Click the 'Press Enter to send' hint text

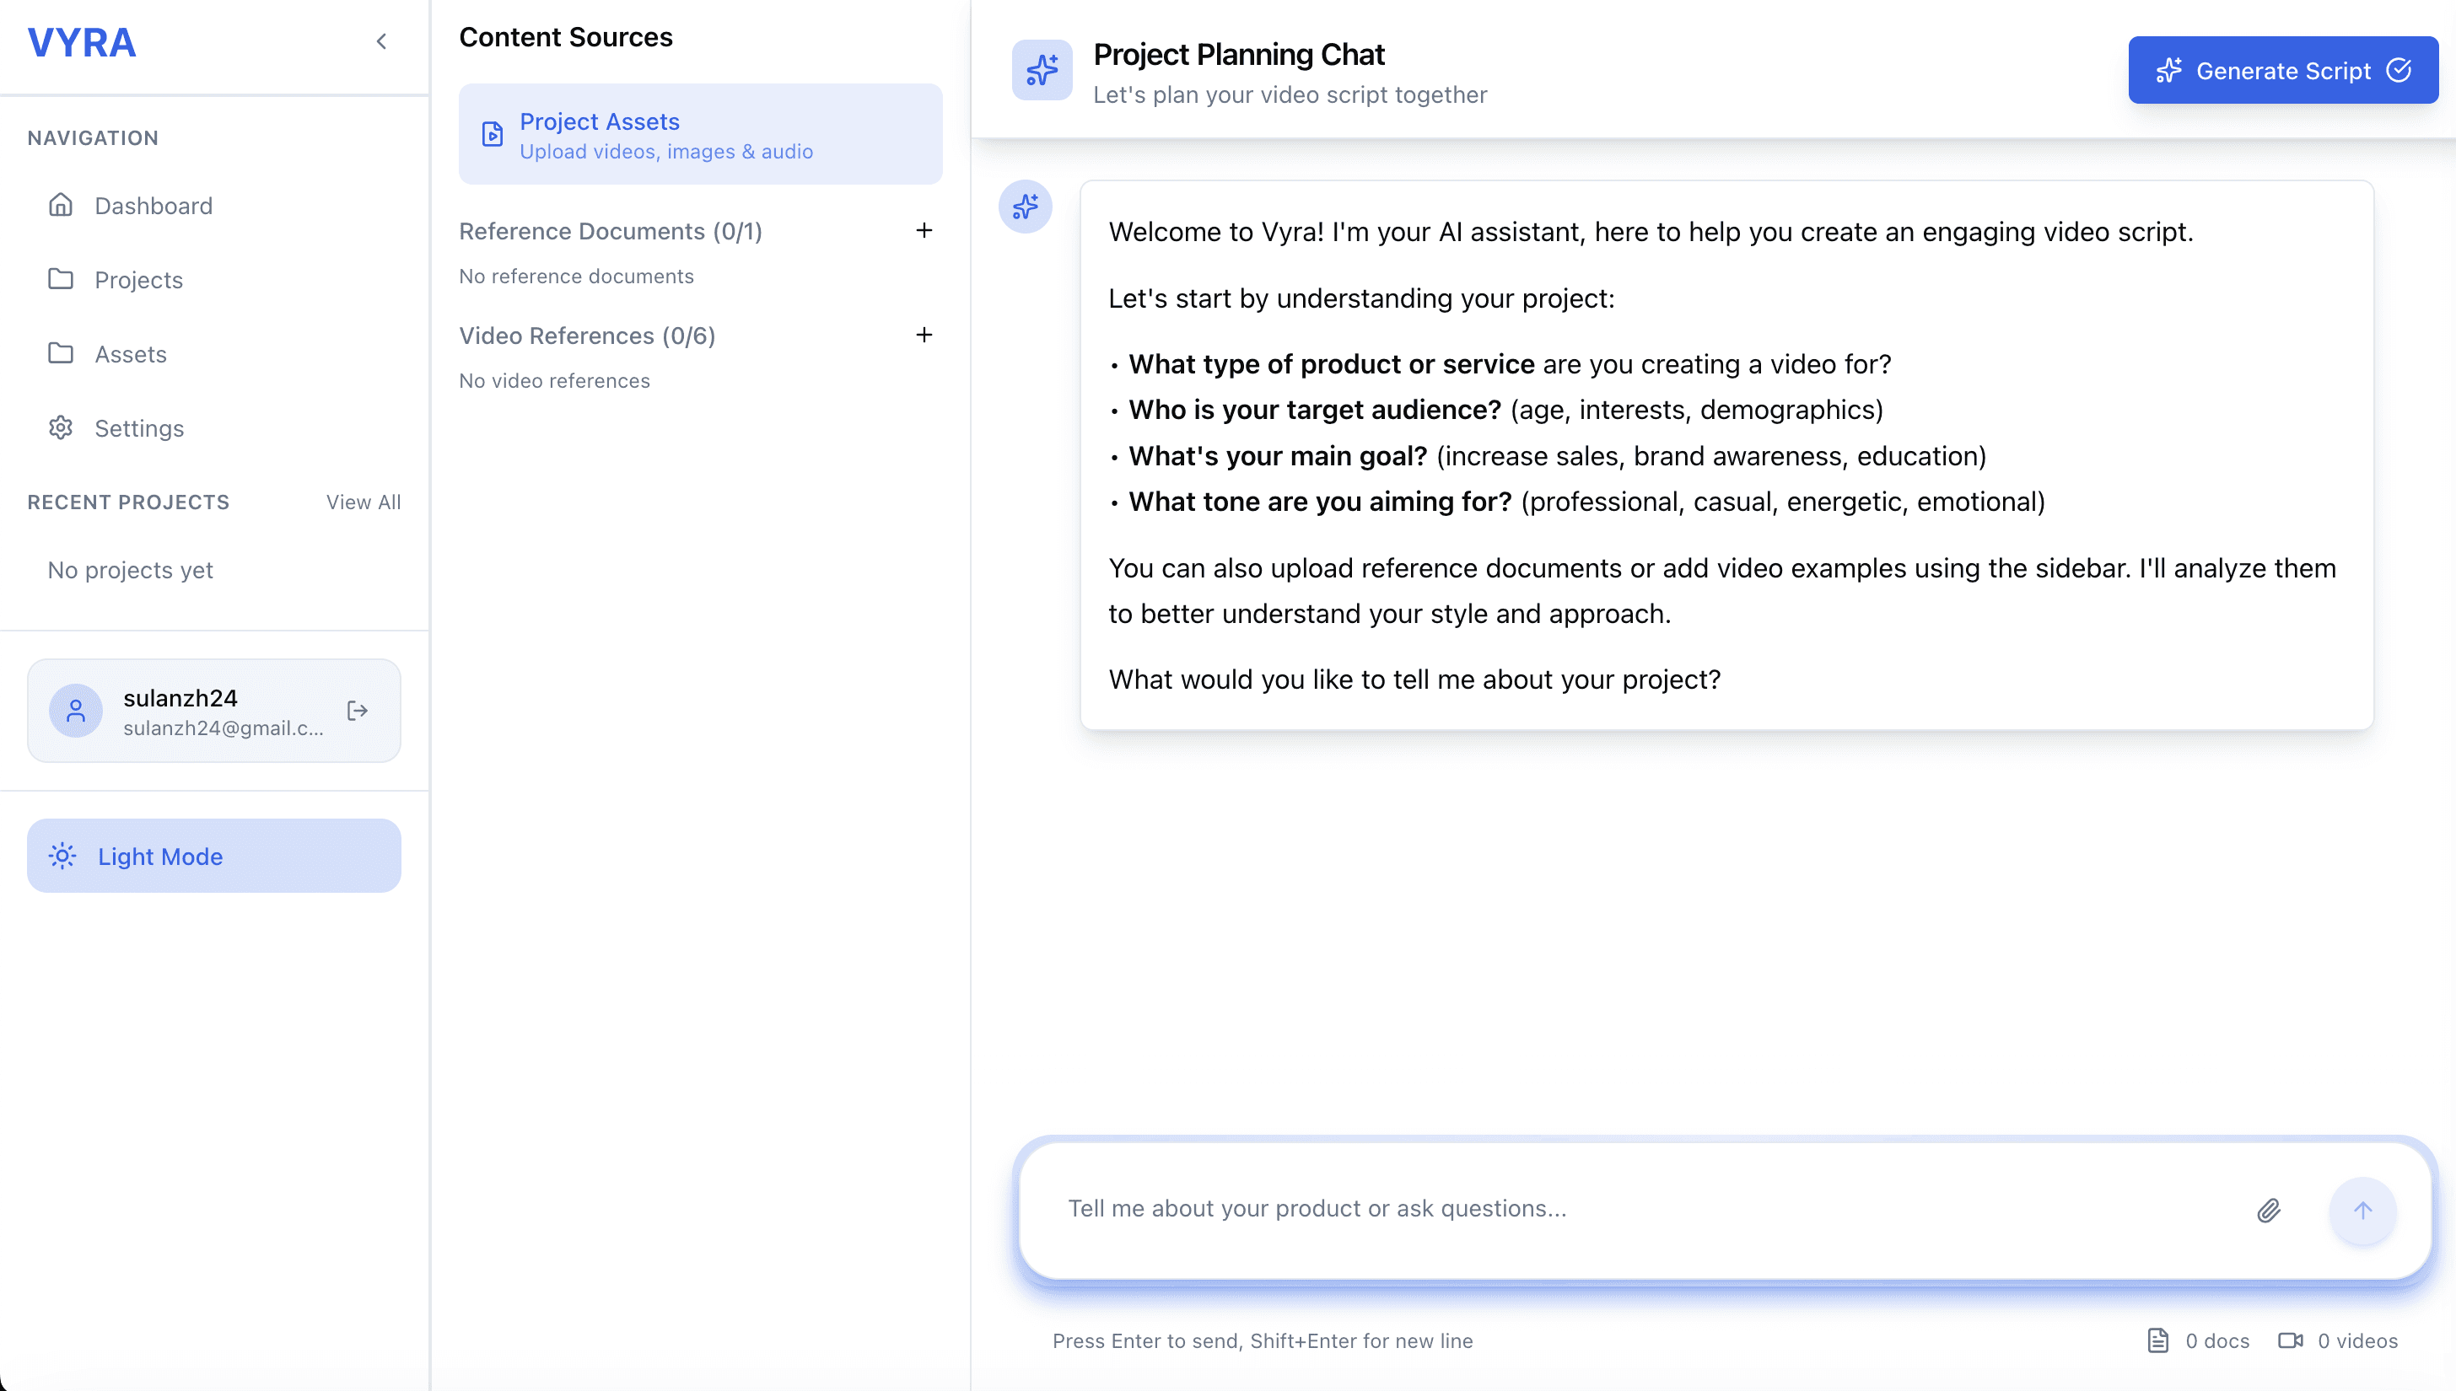point(1263,1340)
